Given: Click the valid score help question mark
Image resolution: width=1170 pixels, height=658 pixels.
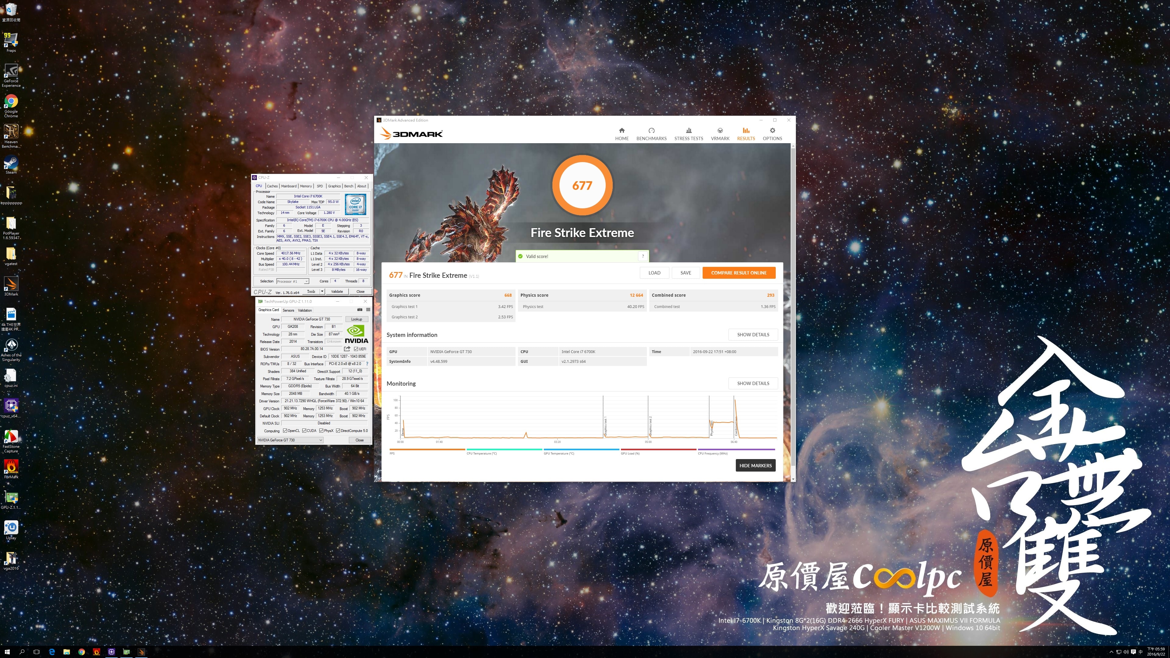Looking at the screenshot, I should click(x=643, y=256).
